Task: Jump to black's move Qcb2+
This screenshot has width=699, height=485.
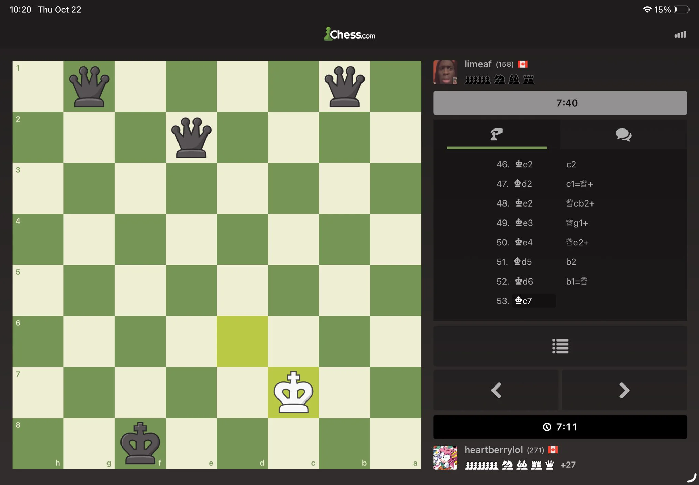Action: click(x=580, y=203)
